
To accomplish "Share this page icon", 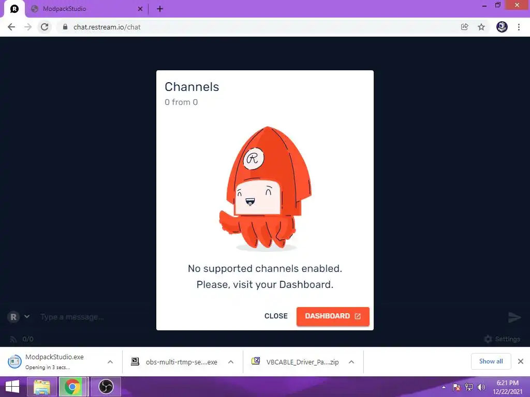I will 464,27.
